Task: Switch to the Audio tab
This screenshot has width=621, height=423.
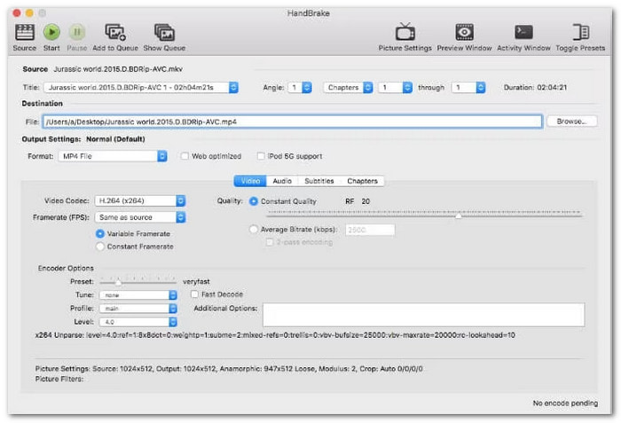Action: (282, 181)
